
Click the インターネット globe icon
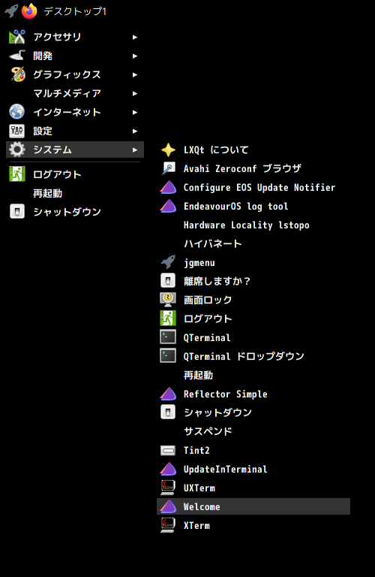[x=17, y=112]
